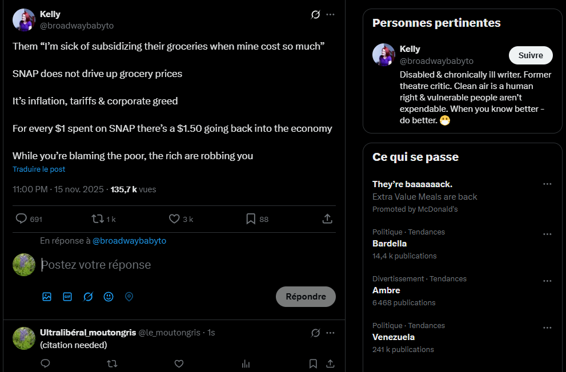The image size is (566, 372).
Task: Click the Répondre button
Action: (x=306, y=297)
